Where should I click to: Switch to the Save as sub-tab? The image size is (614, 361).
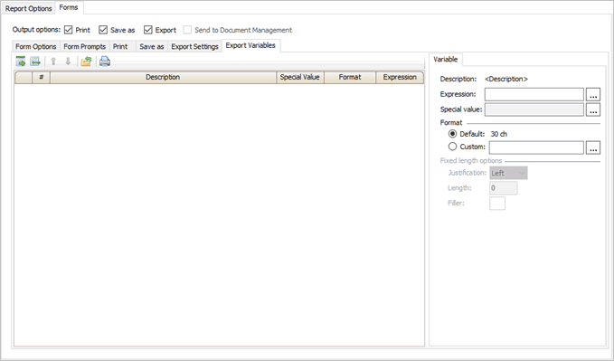click(152, 46)
